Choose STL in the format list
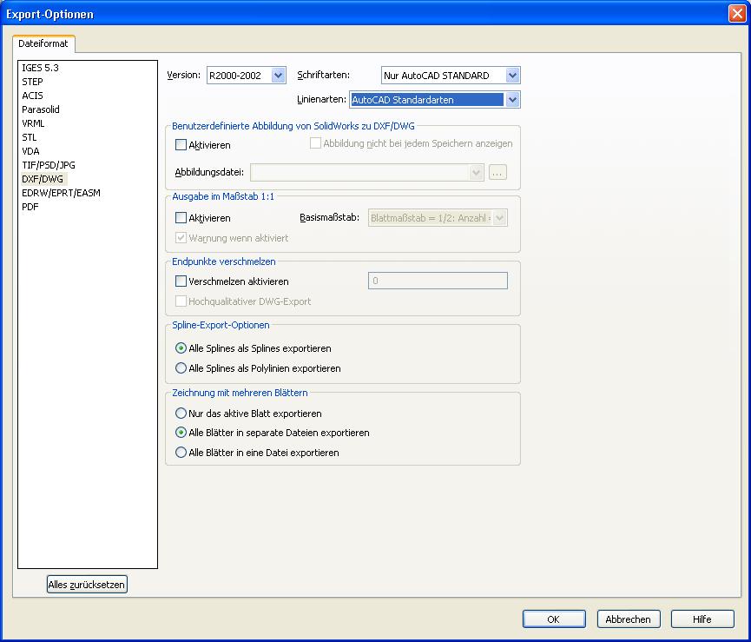The height and width of the screenshot is (642, 751). [x=30, y=137]
